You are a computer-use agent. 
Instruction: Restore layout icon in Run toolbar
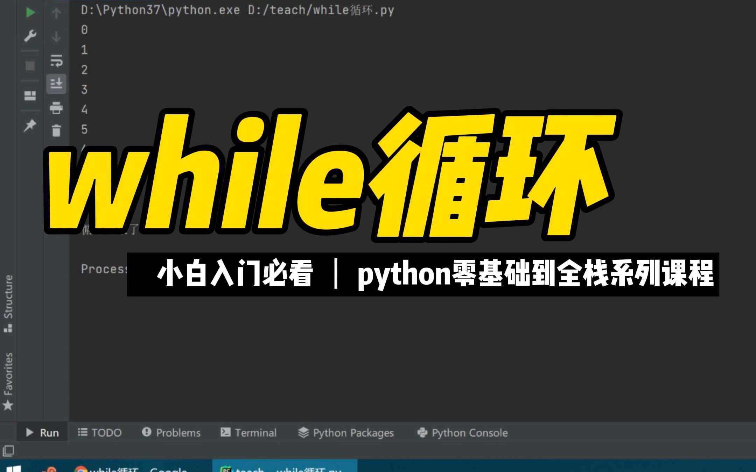coord(30,96)
